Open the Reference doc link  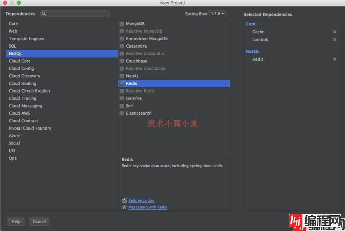[x=141, y=201]
